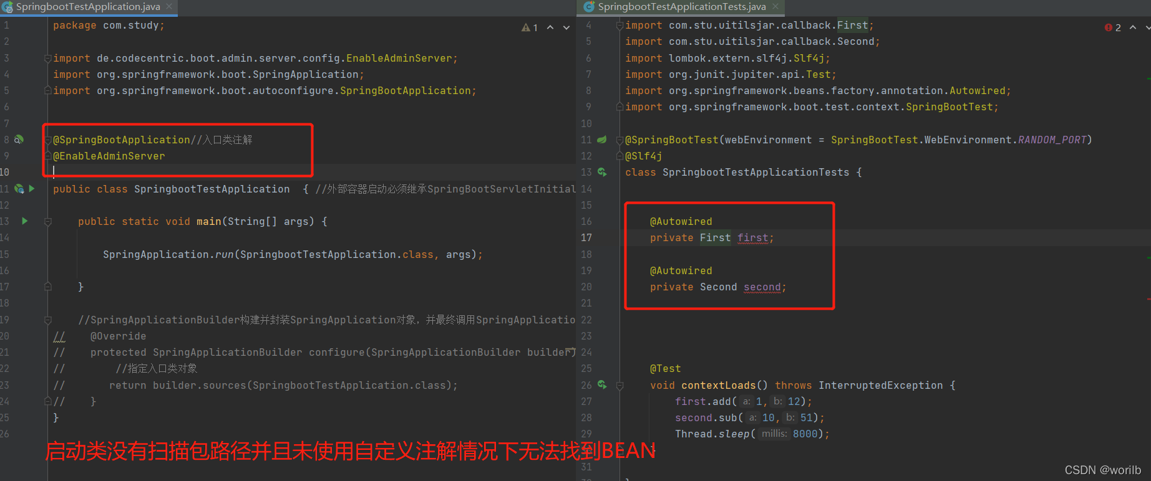This screenshot has width=1151, height=481.
Task: Click the @SpringBootApplication annotation text
Action: coord(122,140)
